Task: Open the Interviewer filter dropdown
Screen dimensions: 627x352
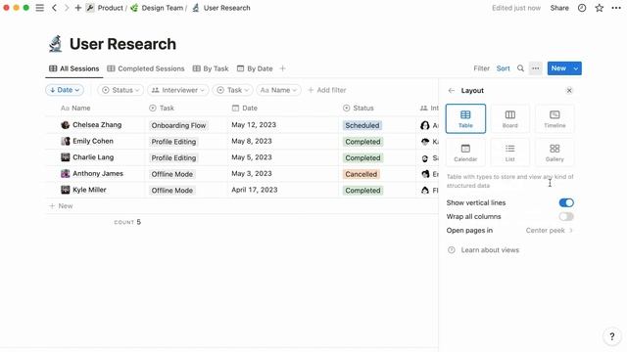Action: [x=178, y=90]
